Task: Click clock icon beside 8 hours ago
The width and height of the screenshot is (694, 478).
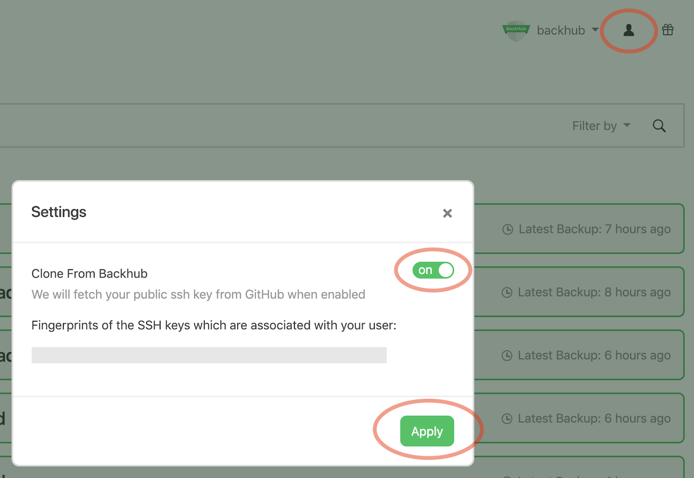Action: [x=507, y=293]
